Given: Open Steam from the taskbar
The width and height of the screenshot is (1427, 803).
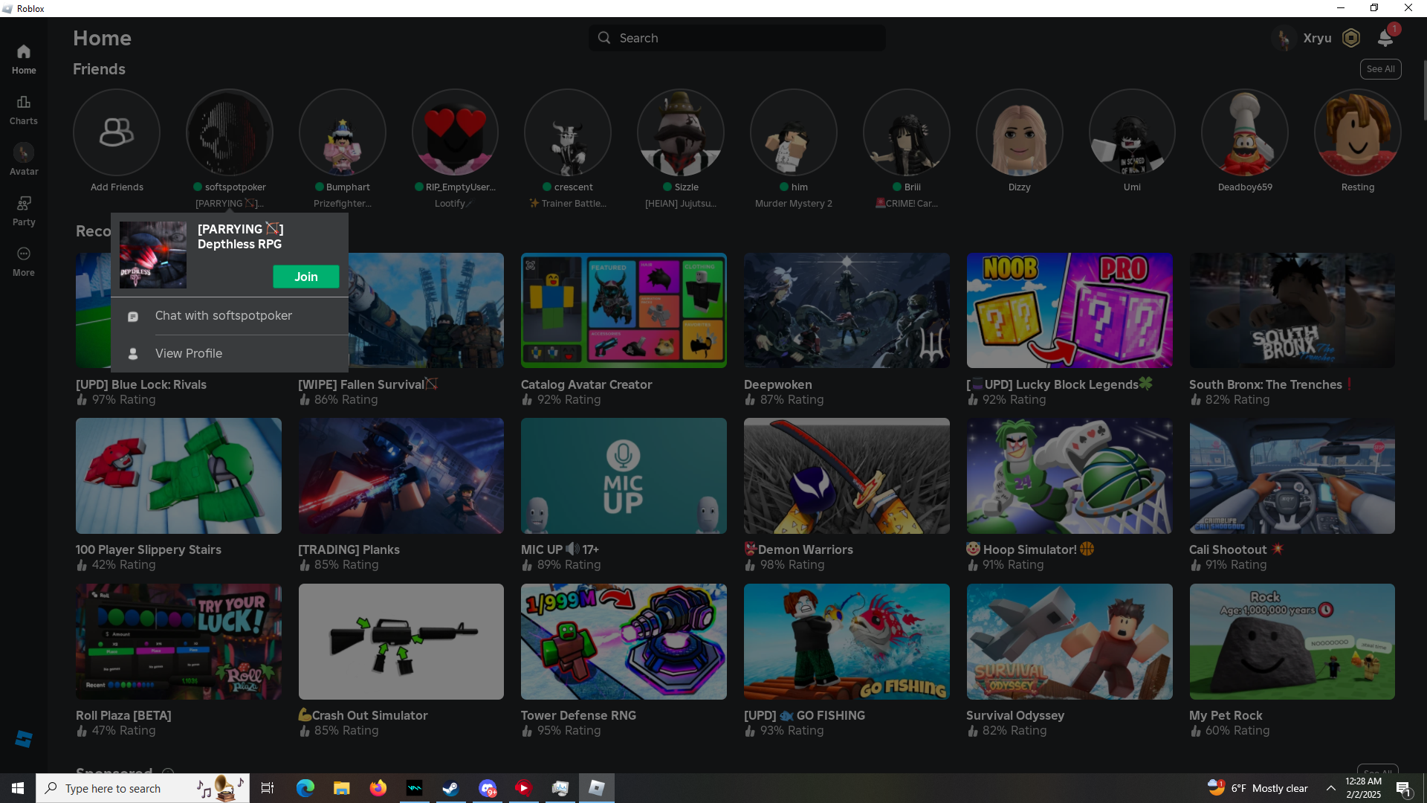Looking at the screenshot, I should [x=450, y=788].
